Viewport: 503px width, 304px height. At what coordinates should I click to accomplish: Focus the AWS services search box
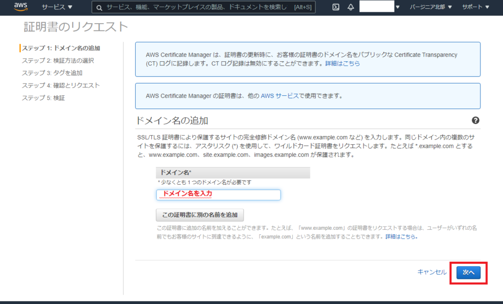(x=203, y=7)
